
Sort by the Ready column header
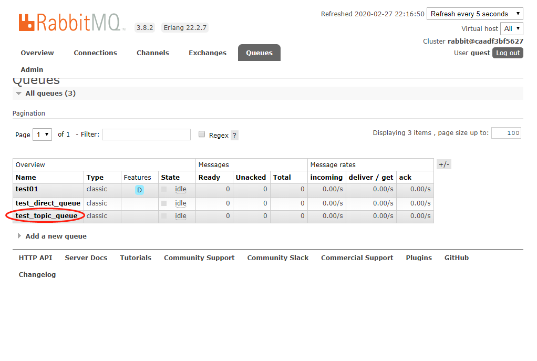click(x=209, y=178)
